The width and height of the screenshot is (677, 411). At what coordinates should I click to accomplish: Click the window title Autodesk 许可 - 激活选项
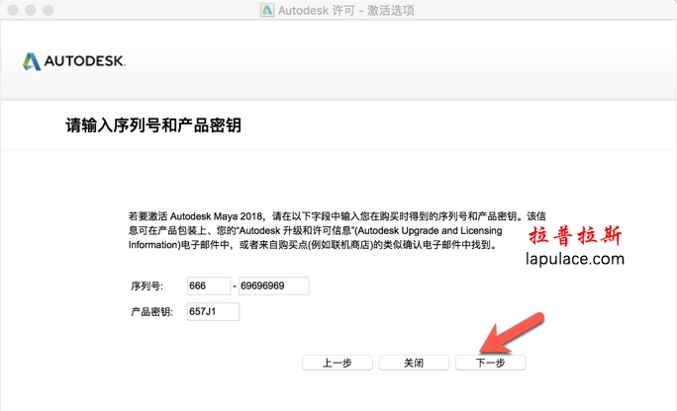pos(345,10)
